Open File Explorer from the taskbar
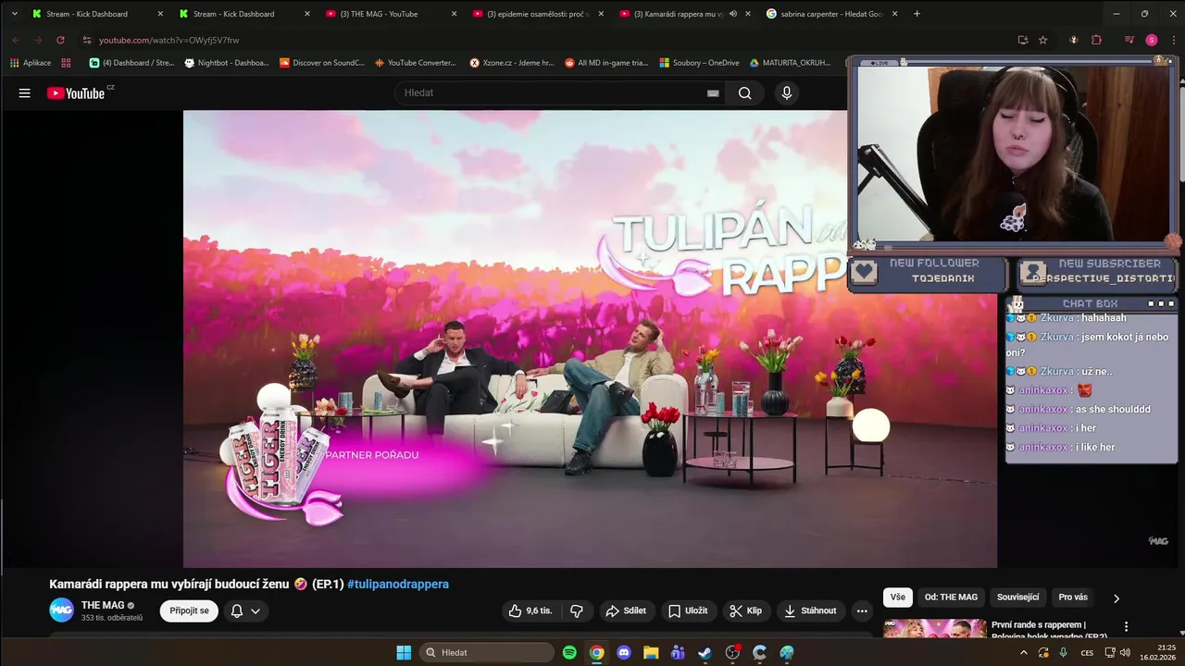This screenshot has height=666, width=1185. tap(651, 652)
